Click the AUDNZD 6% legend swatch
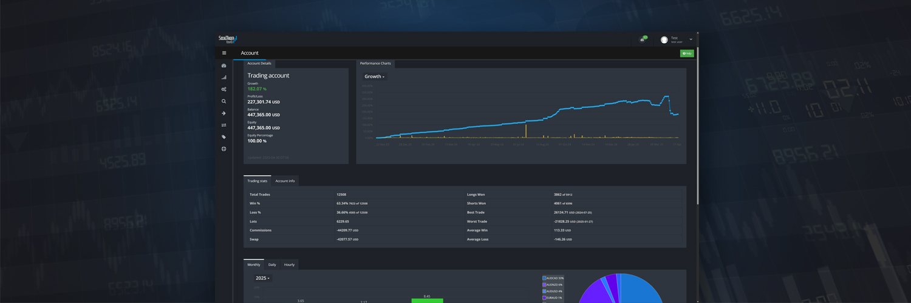 pos(544,285)
